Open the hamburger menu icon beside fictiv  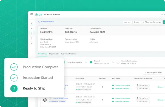pyautogui.click(x=32, y=15)
